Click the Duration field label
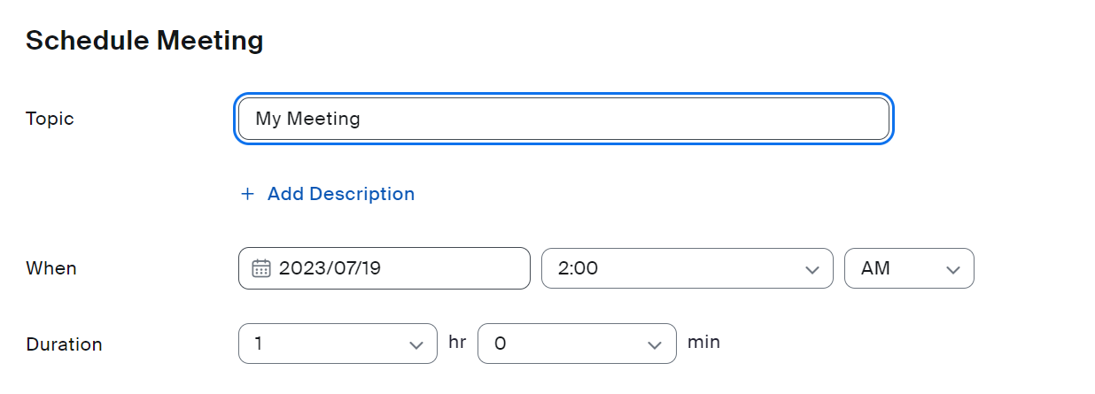 64,344
